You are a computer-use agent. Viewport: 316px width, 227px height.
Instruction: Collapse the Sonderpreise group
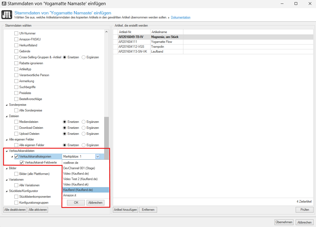[x=7, y=105]
